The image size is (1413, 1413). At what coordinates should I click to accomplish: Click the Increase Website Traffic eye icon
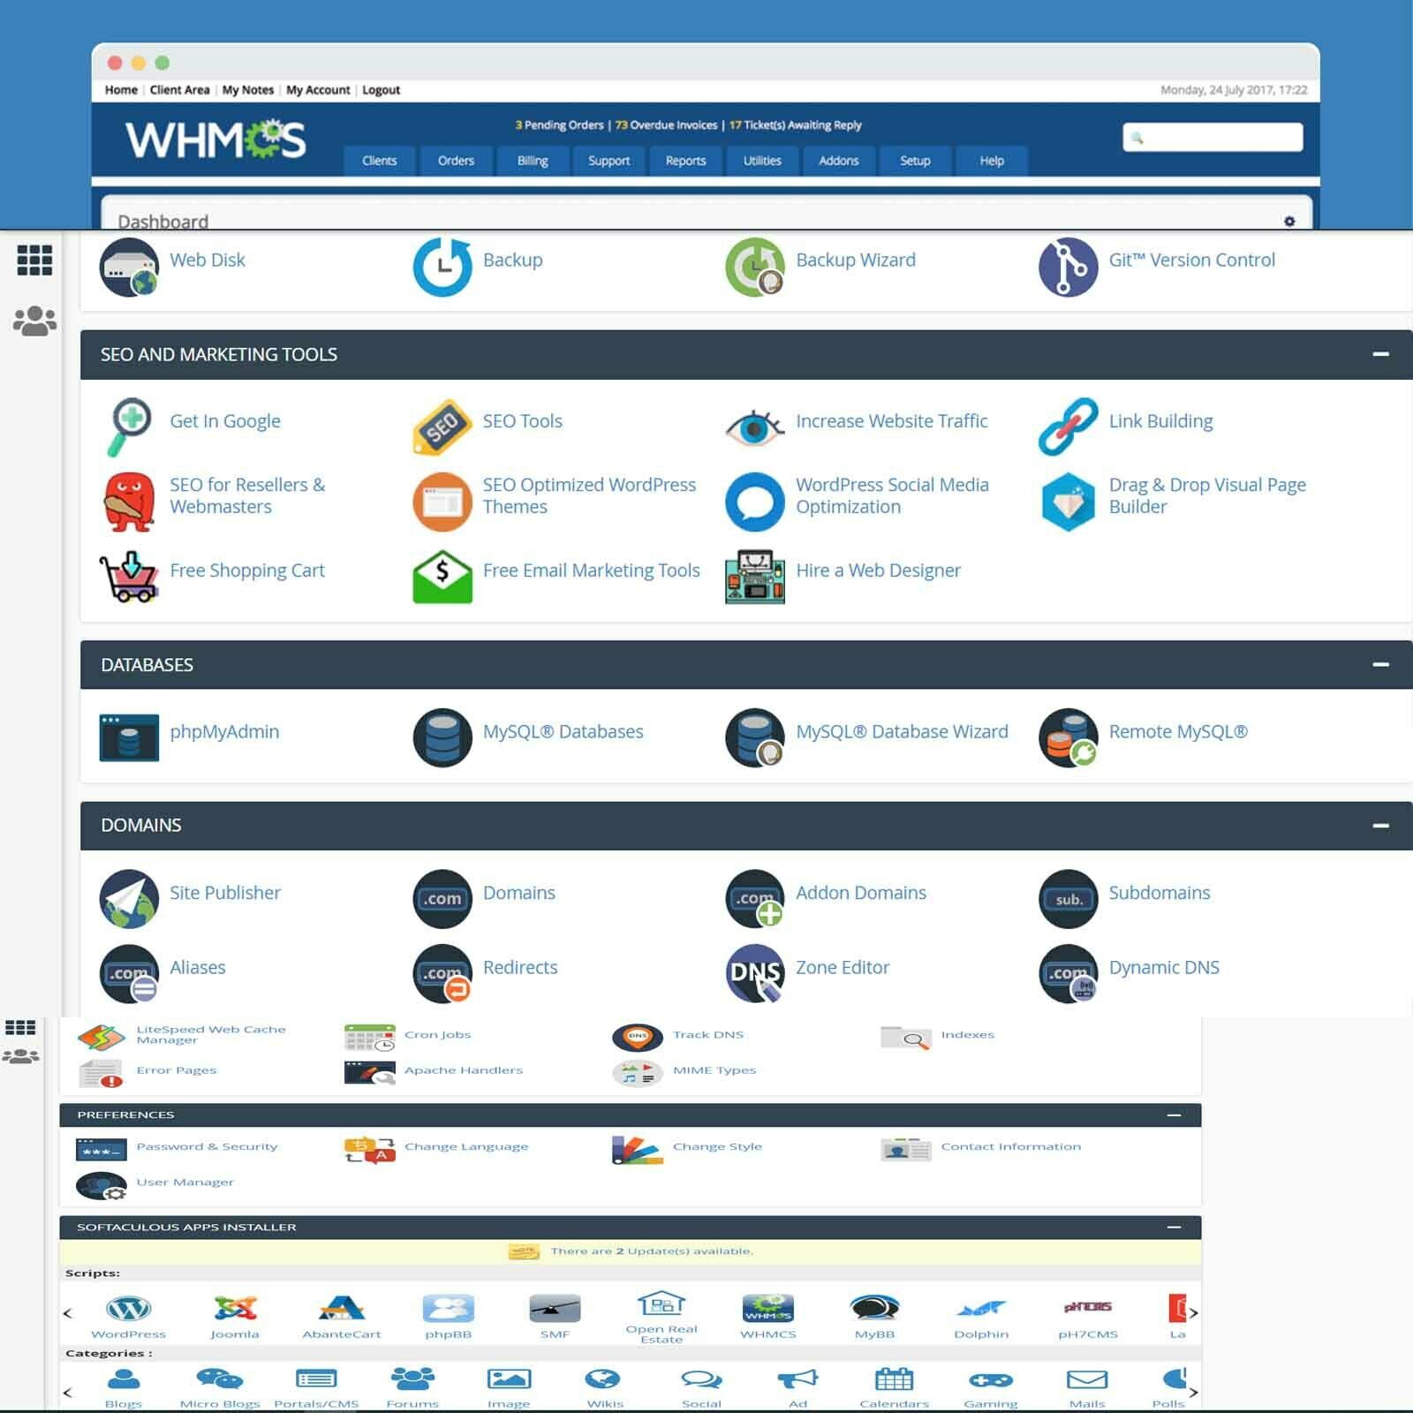[755, 428]
